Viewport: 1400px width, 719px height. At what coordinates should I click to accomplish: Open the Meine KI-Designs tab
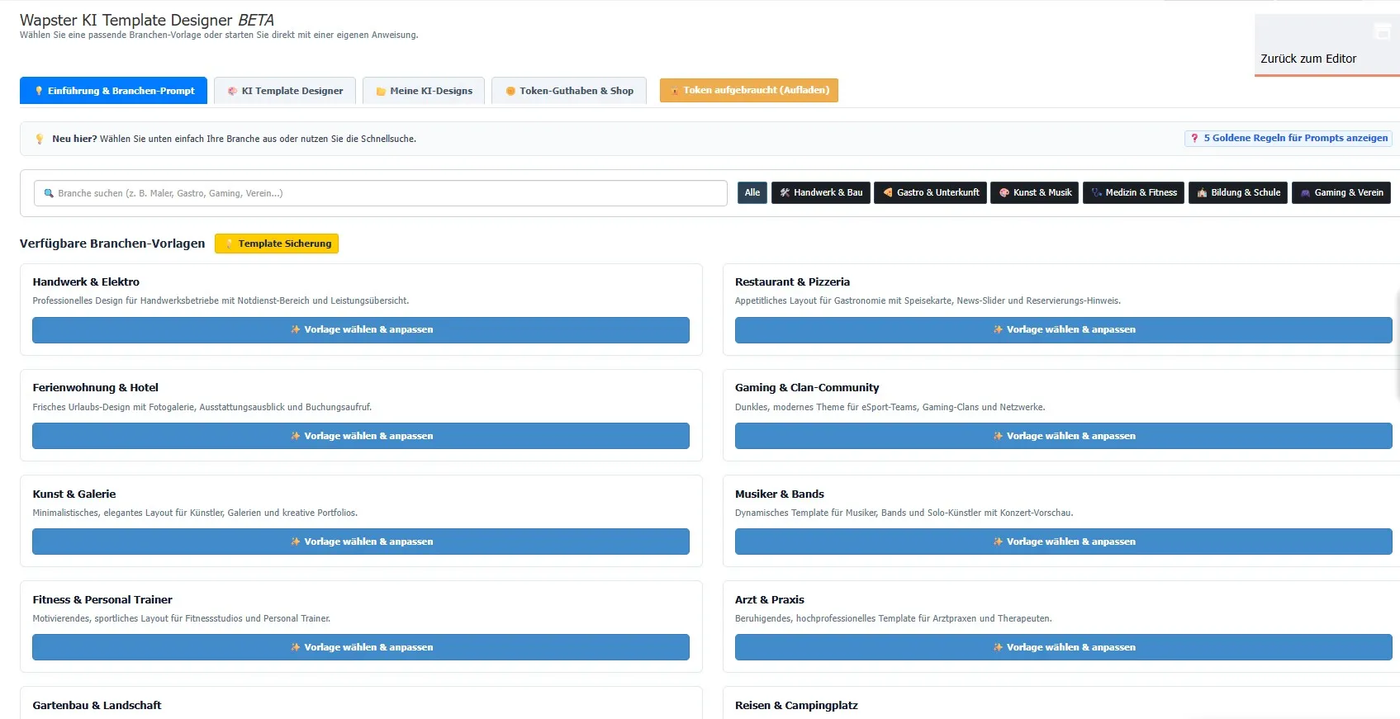point(424,91)
